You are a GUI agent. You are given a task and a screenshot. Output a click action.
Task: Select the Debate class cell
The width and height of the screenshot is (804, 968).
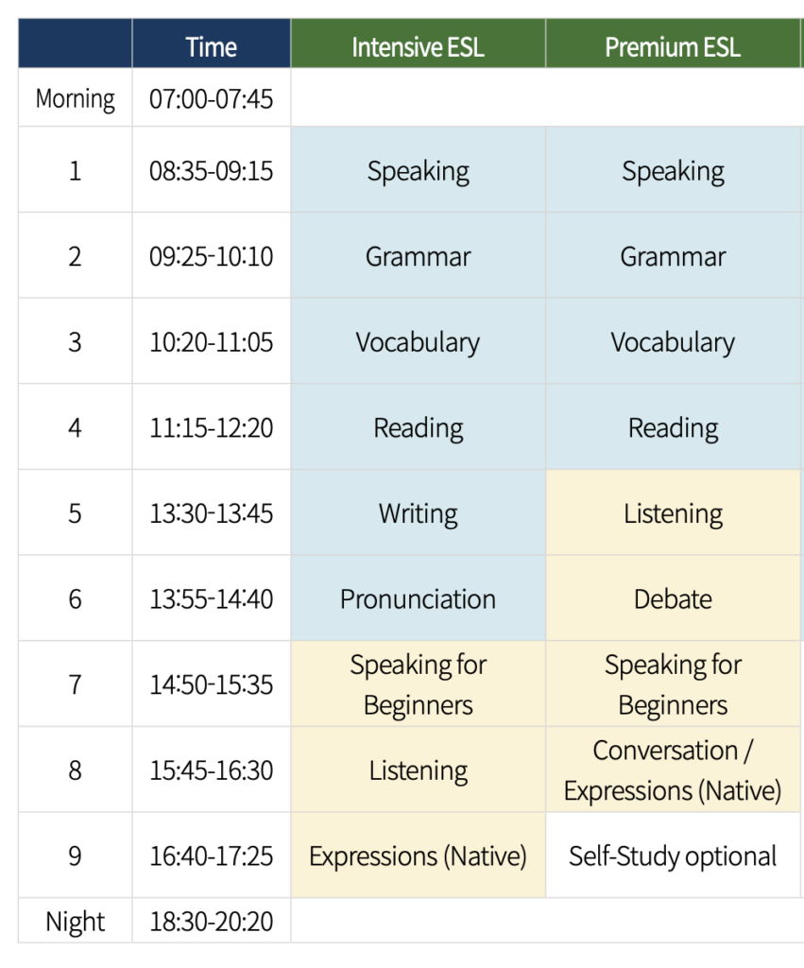(x=673, y=599)
